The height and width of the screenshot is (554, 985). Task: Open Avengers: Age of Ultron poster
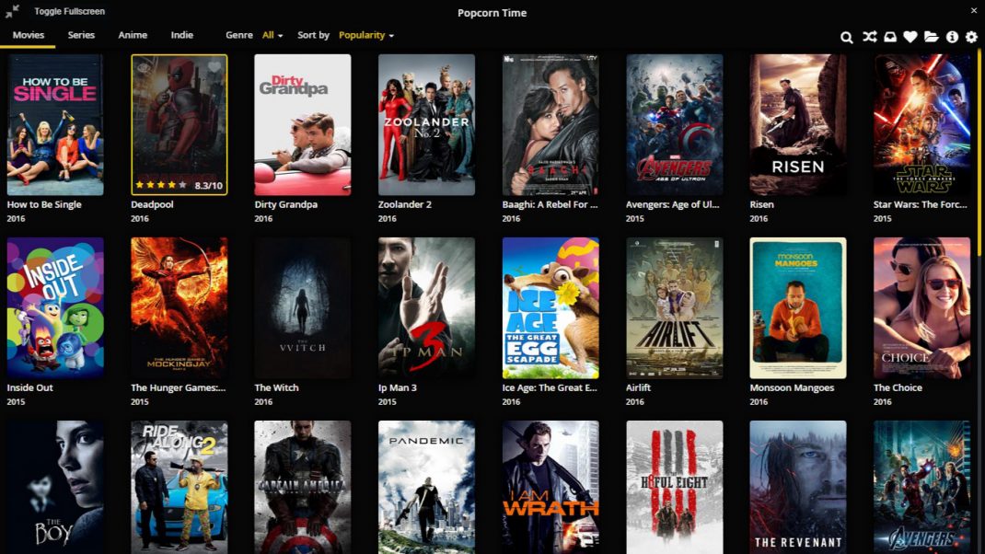(x=674, y=124)
